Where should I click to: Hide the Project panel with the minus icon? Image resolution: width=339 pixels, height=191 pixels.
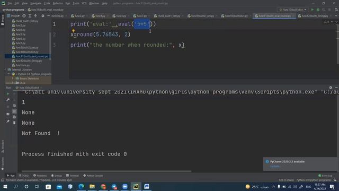(x=48, y=16)
